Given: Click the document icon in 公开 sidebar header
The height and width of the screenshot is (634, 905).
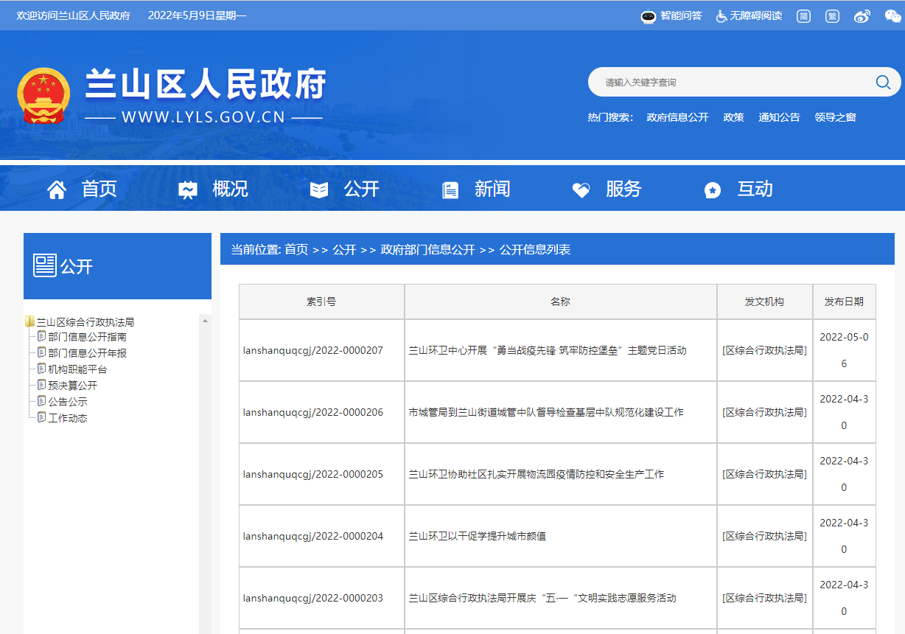Looking at the screenshot, I should pos(45,265).
